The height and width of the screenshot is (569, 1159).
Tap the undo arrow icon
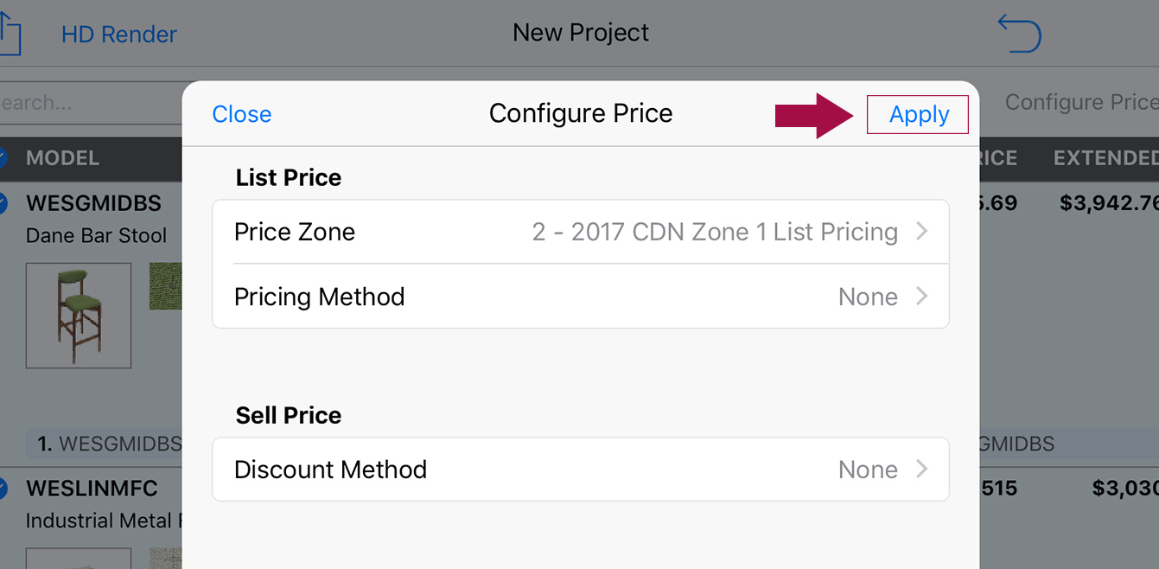(x=1019, y=33)
